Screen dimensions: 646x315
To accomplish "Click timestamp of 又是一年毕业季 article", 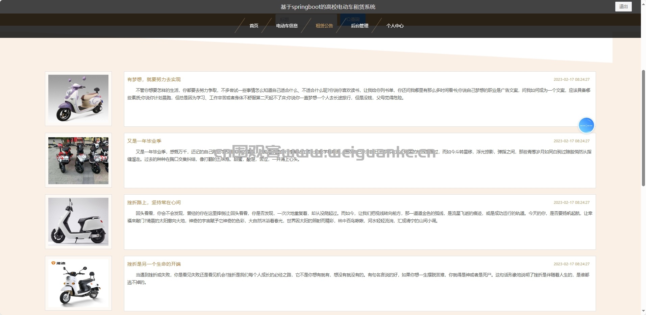I will click(572, 141).
